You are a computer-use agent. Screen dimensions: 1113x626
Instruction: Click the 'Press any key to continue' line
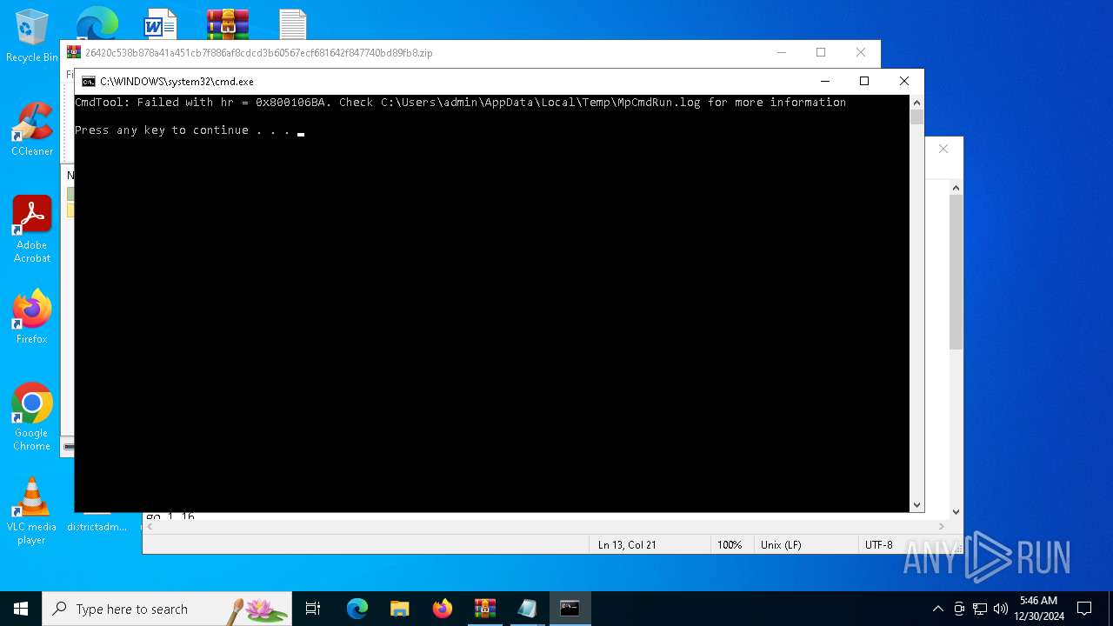pos(183,130)
